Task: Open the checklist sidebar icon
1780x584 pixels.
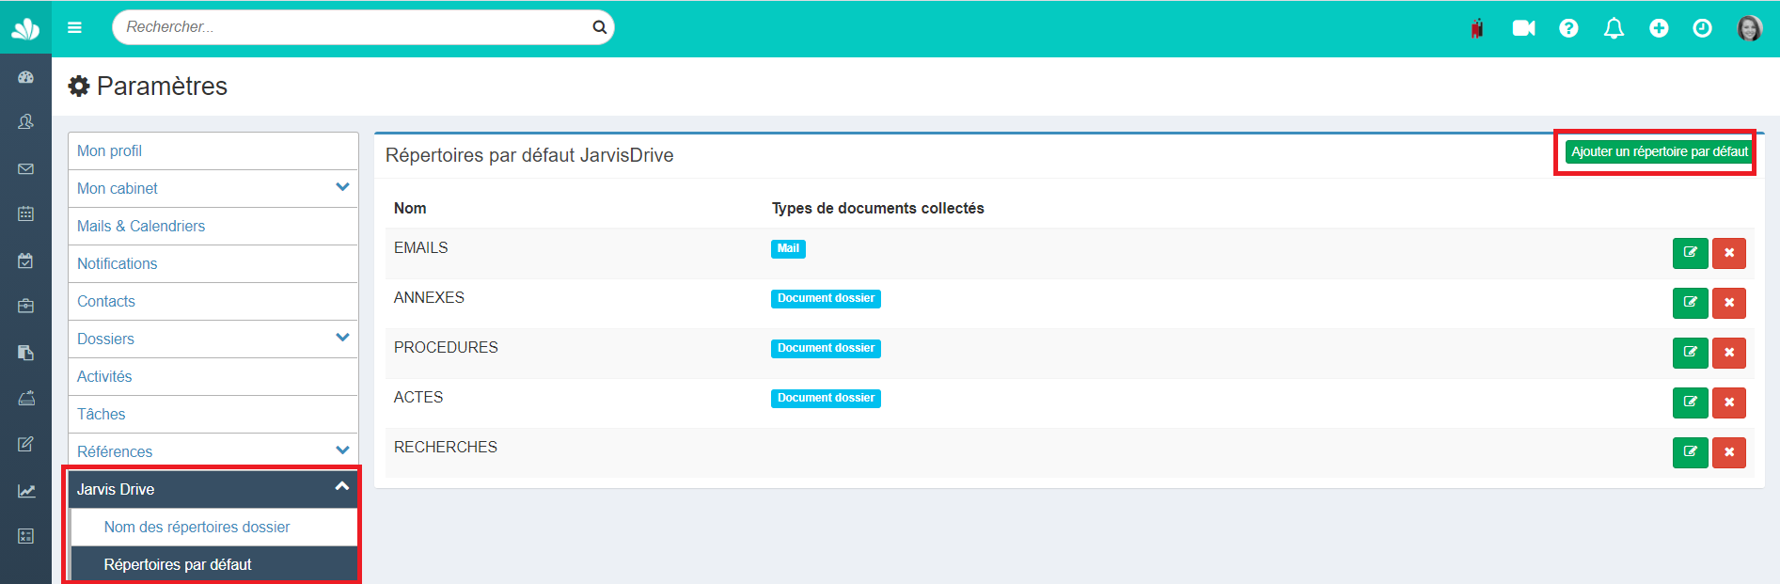Action: 26,536
